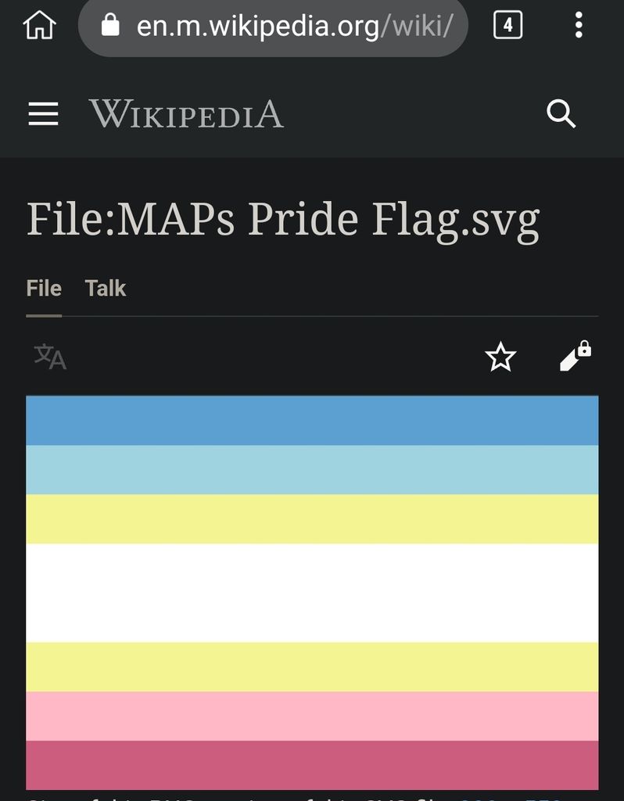Tap the Wikipedia search magnifier icon
This screenshot has width=624, height=801.
(x=561, y=114)
